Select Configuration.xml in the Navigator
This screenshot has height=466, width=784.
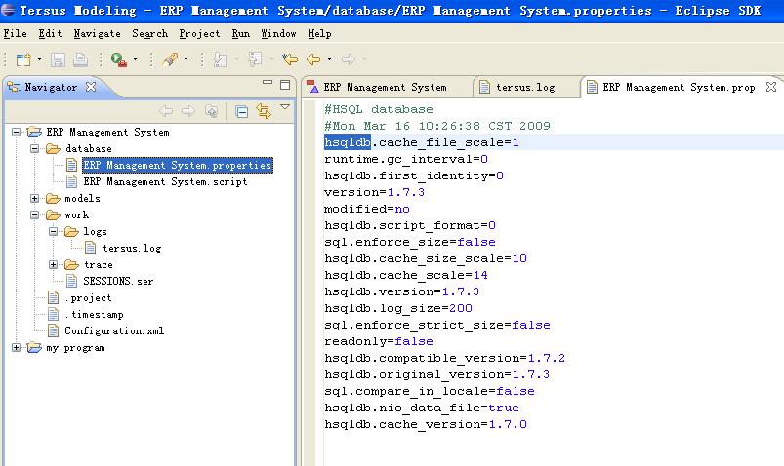pyautogui.click(x=114, y=331)
